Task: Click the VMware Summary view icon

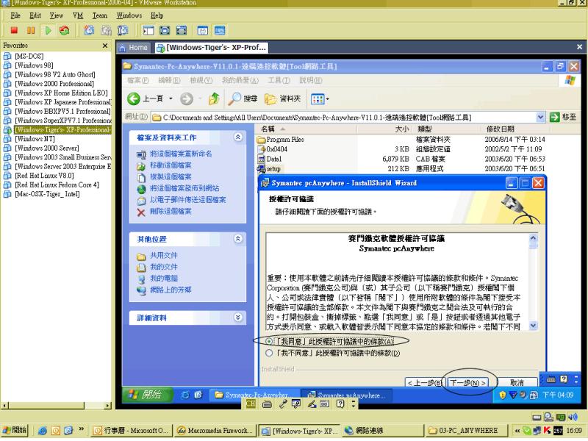Action: pos(203,30)
